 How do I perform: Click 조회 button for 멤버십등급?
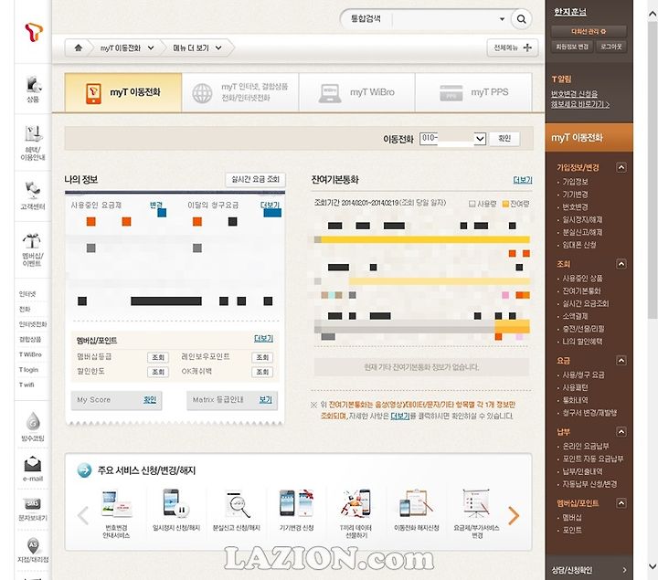(x=158, y=357)
